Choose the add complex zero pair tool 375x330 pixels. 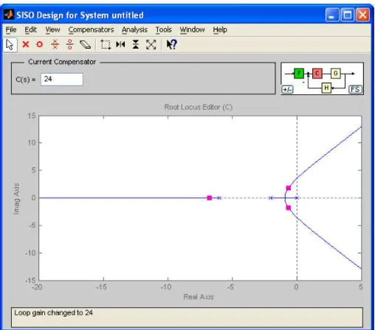point(70,44)
